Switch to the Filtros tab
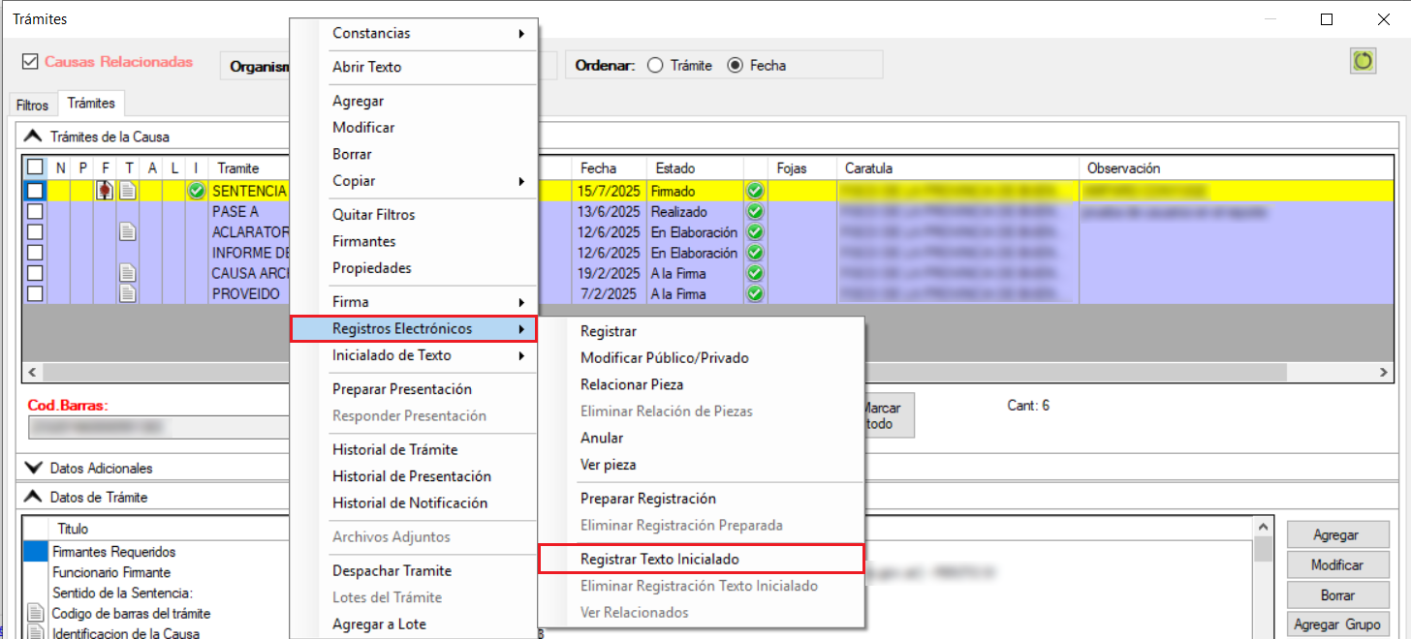The height and width of the screenshot is (639, 1411). pos(32,105)
